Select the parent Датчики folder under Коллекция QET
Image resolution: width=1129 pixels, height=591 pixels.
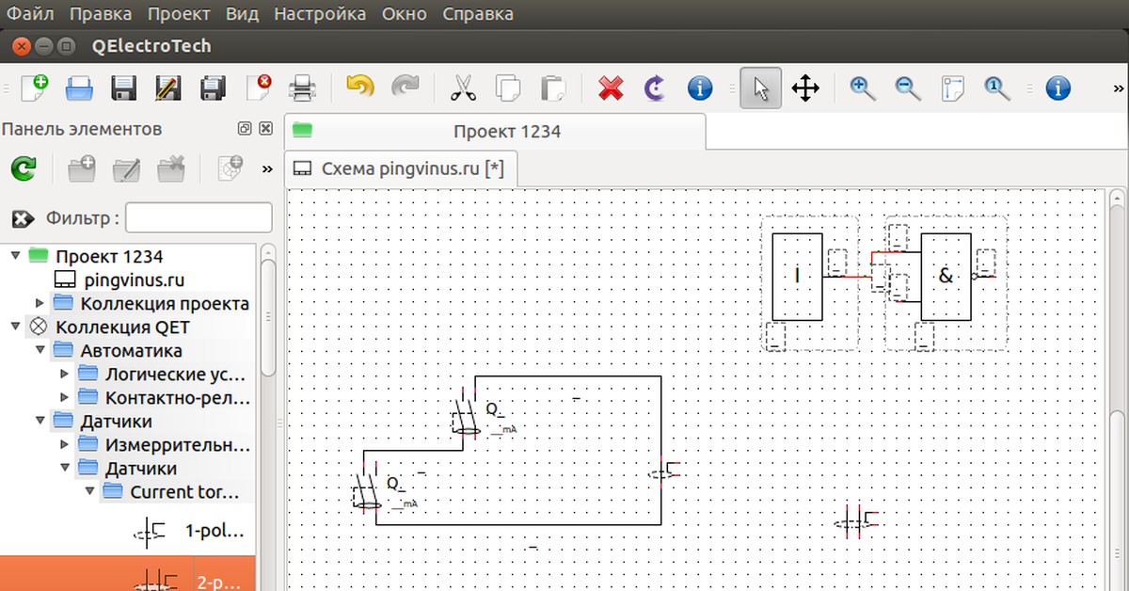pos(116,421)
